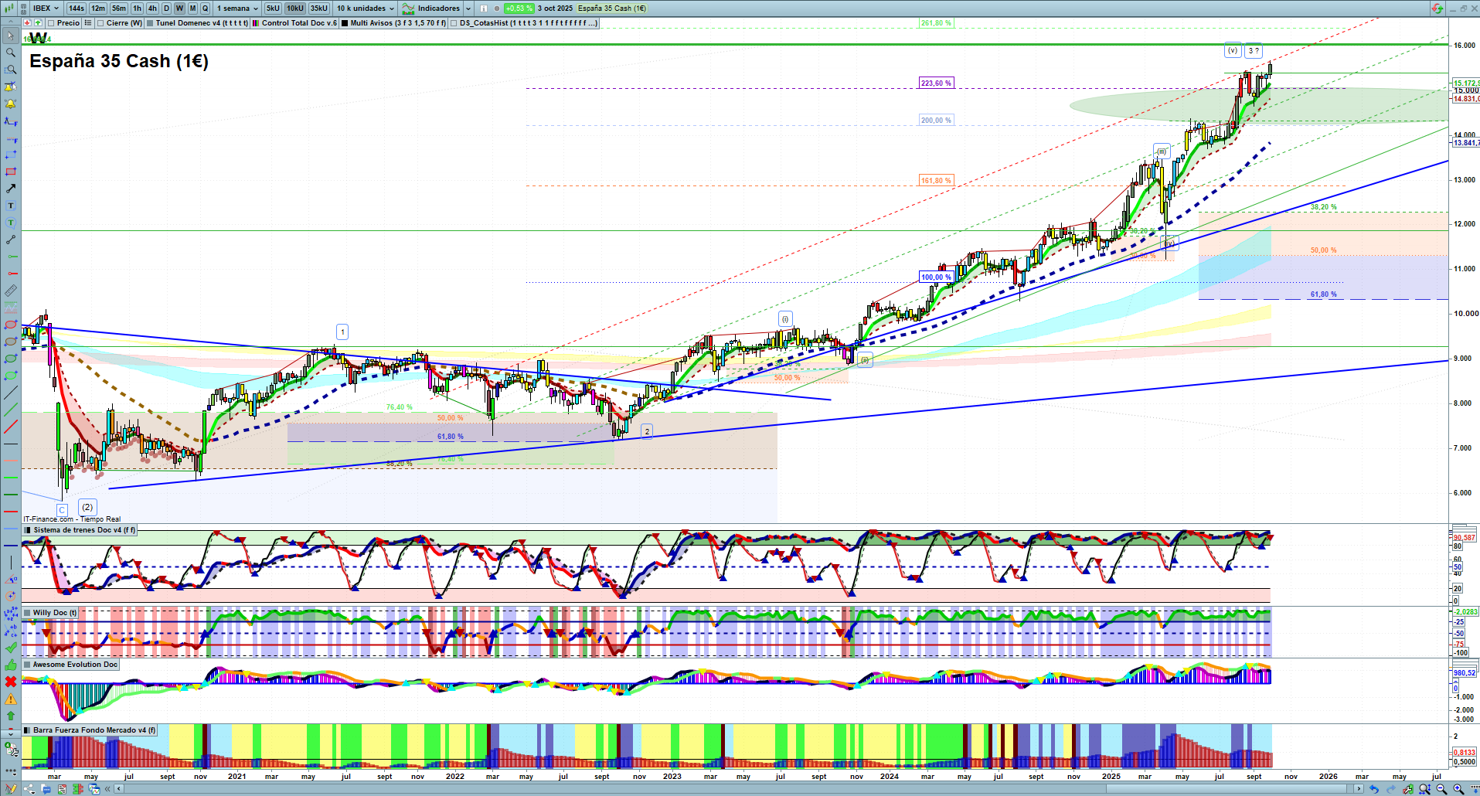Select the pointer cursor tool
Image resolution: width=1480 pixels, height=796 pixels.
[x=11, y=36]
